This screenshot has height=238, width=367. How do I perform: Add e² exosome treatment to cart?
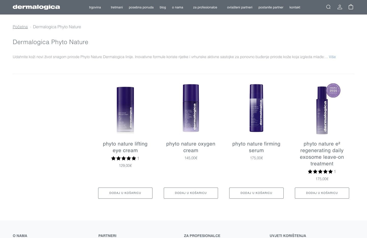(x=322, y=193)
